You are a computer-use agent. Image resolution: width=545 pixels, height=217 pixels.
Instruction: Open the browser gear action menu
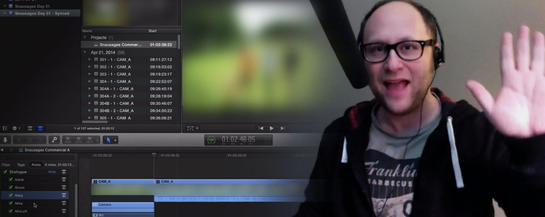click(17, 128)
